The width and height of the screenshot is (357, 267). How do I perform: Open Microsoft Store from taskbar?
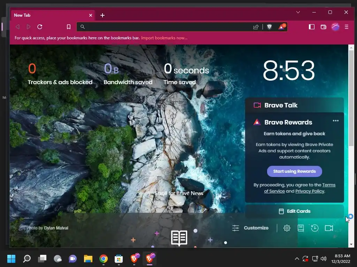click(119, 259)
